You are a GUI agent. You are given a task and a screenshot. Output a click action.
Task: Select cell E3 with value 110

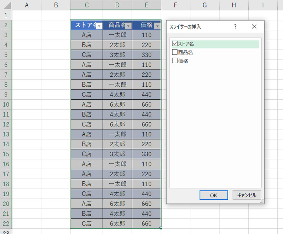click(x=146, y=35)
